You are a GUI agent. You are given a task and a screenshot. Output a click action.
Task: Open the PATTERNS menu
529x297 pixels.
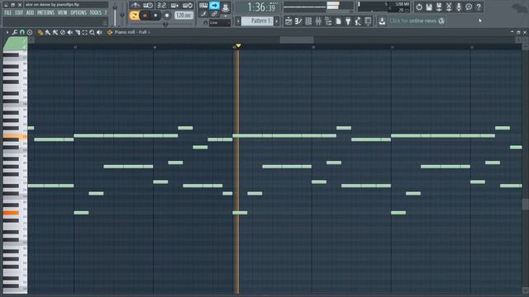46,13
